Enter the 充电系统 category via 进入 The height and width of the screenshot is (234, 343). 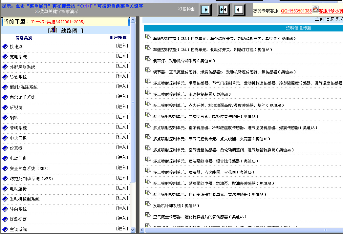pos(122,56)
